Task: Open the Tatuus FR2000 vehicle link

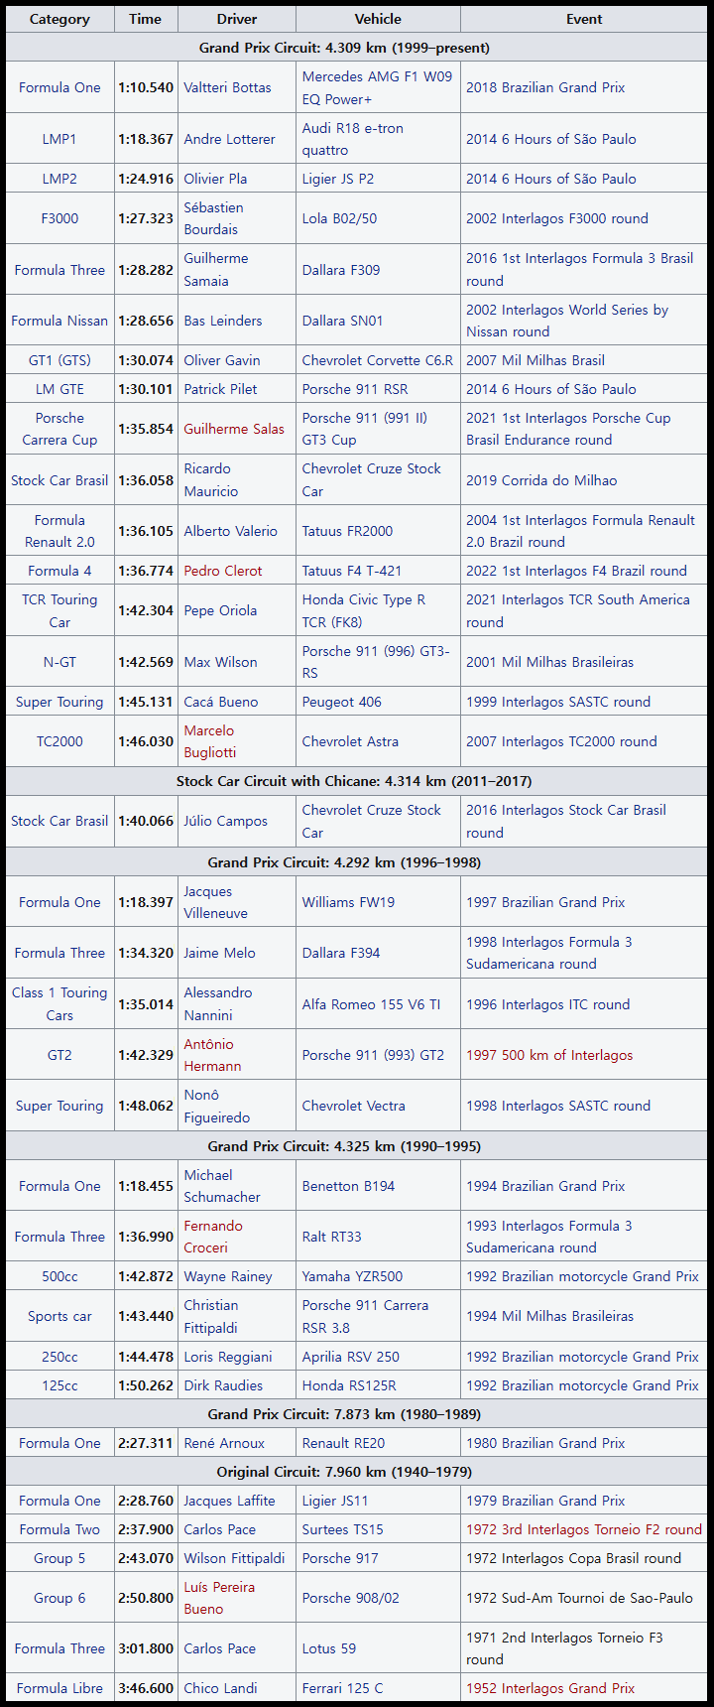Action: (x=347, y=531)
